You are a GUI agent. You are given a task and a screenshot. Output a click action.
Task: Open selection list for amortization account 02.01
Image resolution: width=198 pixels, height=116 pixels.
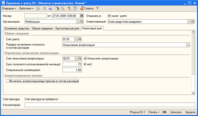coord(77,58)
